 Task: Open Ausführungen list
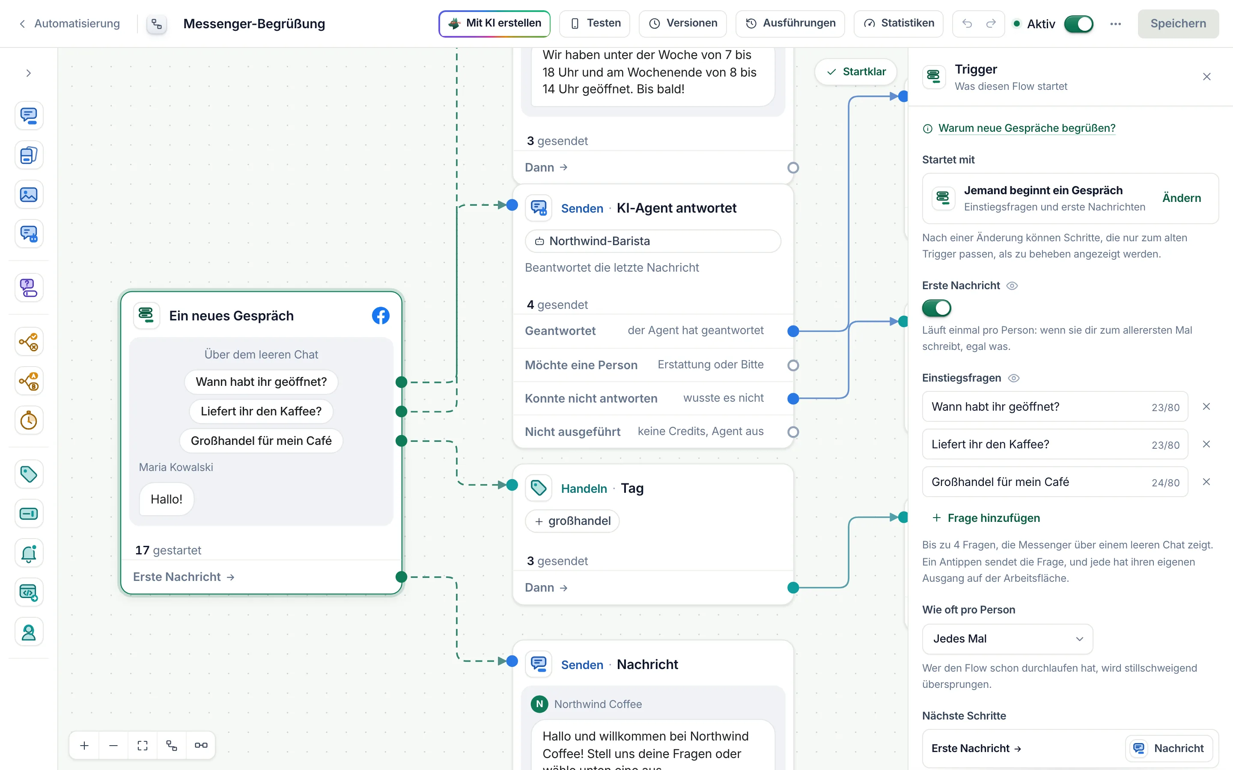[790, 24]
